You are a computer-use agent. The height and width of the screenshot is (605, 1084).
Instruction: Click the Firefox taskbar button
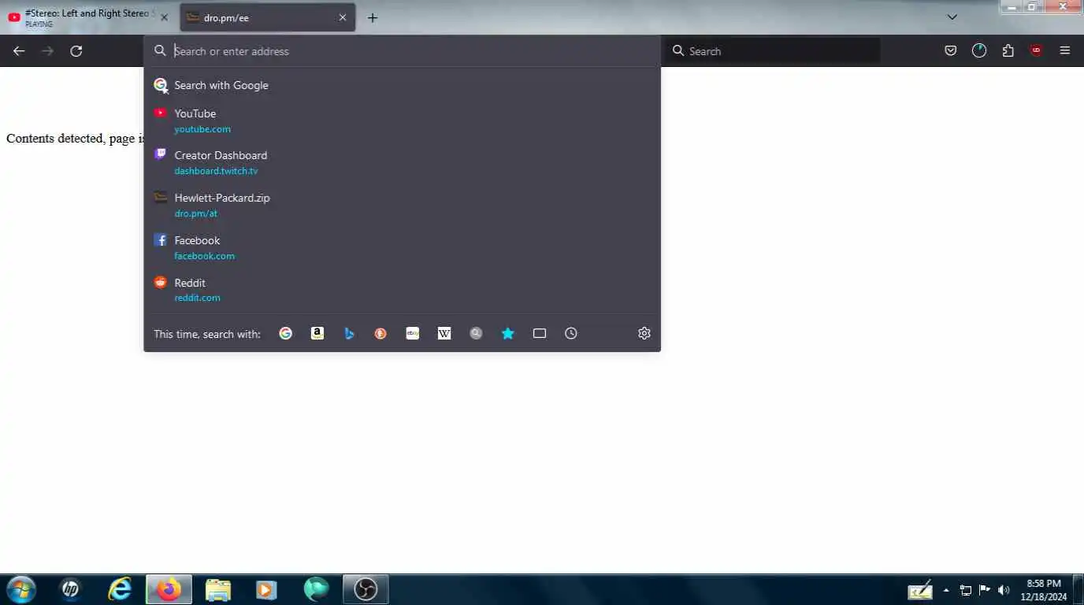[169, 589]
